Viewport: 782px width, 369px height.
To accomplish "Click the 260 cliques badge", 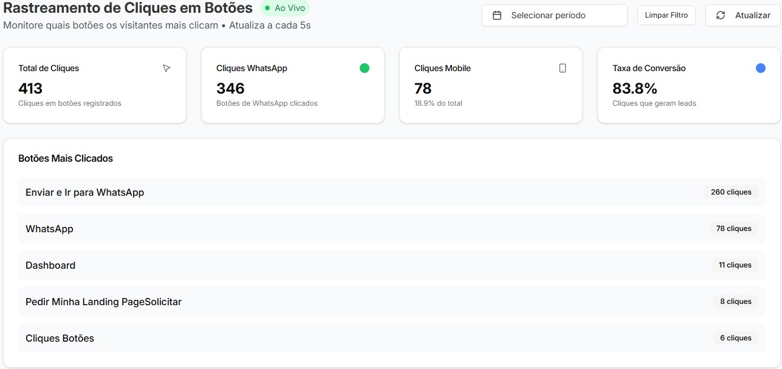I will click(x=731, y=192).
